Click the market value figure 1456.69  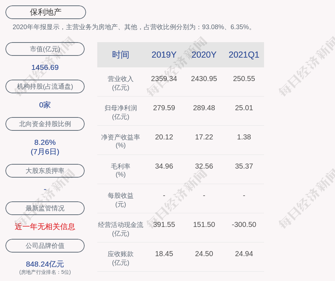(x=45, y=67)
